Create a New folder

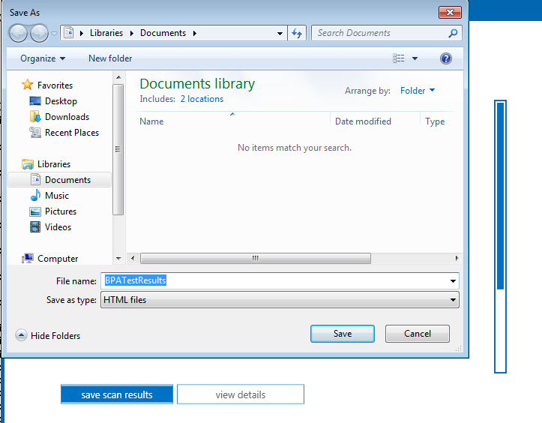click(110, 58)
